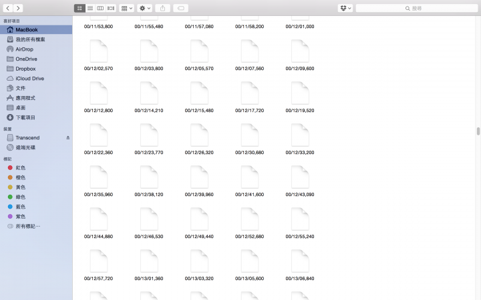The image size is (481, 300).
Task: Filter by the yellow tag 黃色
Action: tap(36, 187)
